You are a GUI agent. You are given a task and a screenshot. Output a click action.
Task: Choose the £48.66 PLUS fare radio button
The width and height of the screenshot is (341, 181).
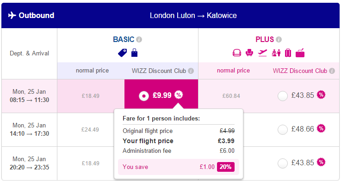pos(283,130)
